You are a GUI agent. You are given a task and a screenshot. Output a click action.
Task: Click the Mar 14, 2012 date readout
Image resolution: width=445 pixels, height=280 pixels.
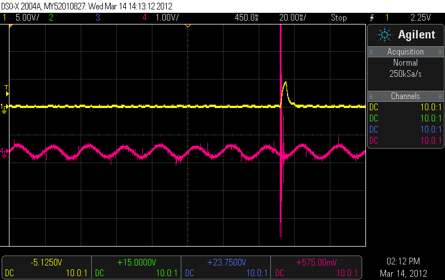coord(403,273)
